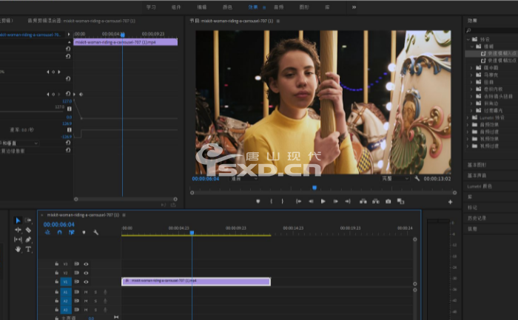Select the Razor tool
518x320 pixels.
click(28, 230)
